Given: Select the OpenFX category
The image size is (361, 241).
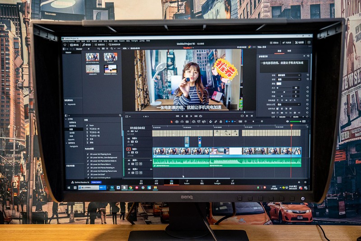Looking at the screenshot, I should point(71,140).
